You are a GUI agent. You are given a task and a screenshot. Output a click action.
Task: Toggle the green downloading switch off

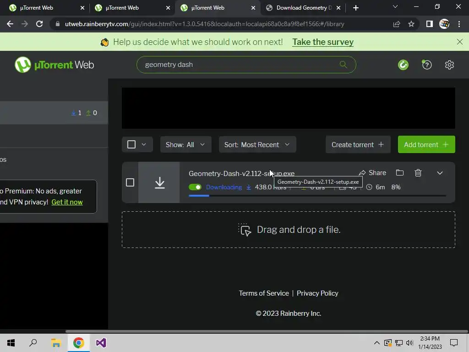tap(195, 187)
